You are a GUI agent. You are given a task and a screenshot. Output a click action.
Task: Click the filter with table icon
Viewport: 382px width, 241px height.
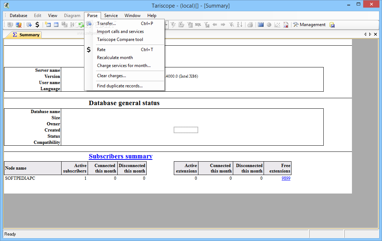point(190,25)
